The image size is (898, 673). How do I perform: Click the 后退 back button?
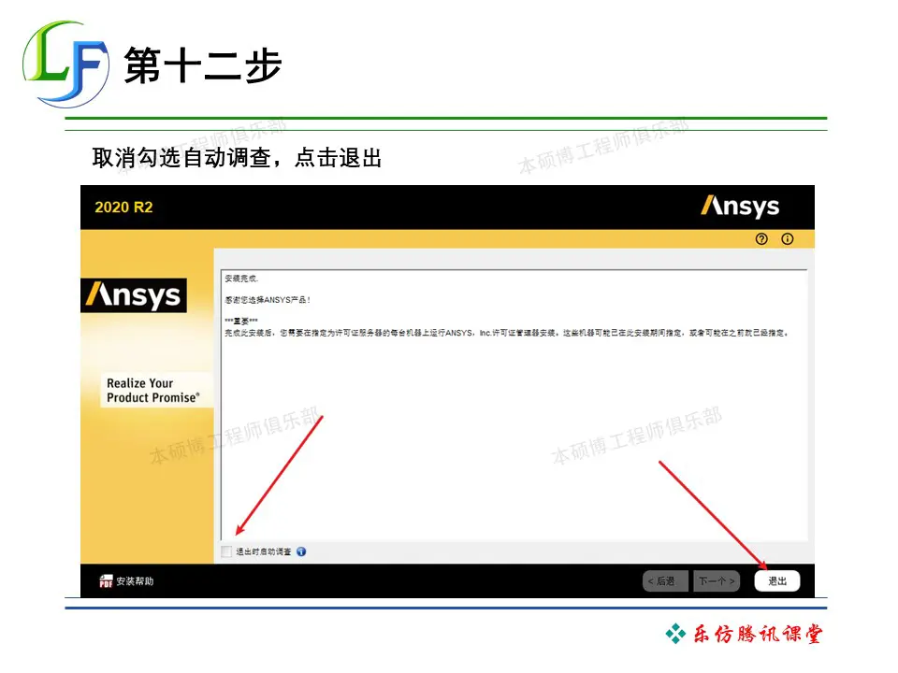coord(665,581)
